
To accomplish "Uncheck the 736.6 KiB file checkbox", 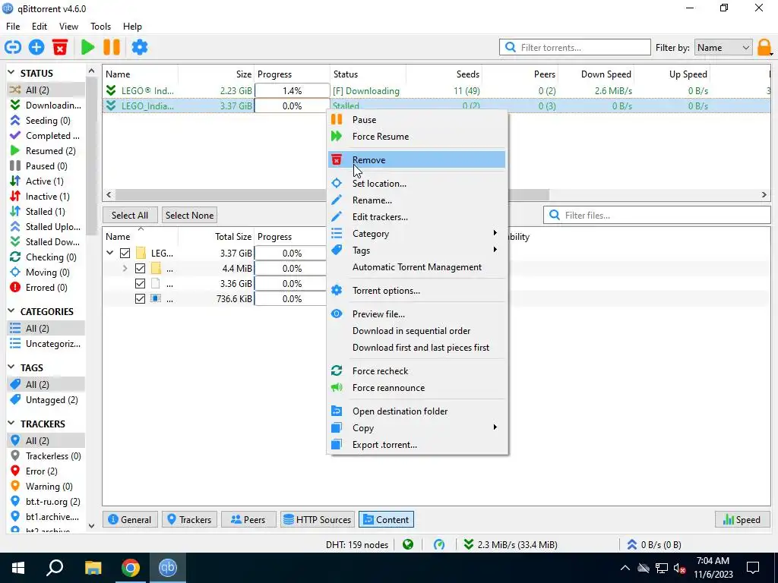I will click(140, 299).
